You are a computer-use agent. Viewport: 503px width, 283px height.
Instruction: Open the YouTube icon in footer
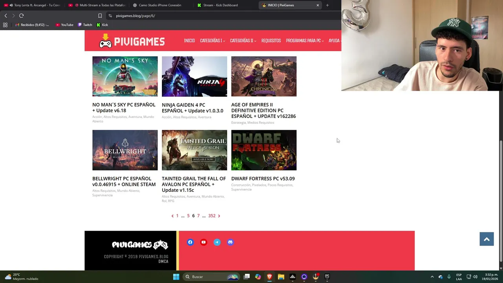pos(204,242)
